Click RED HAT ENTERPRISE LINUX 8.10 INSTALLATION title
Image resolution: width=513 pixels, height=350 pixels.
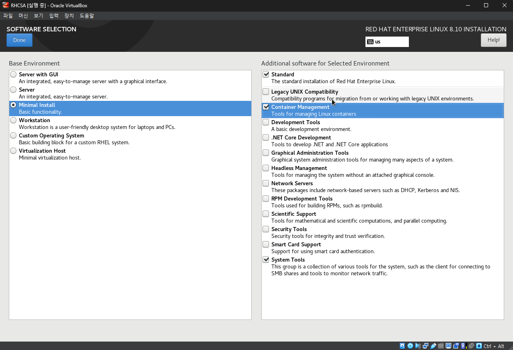tap(436, 29)
